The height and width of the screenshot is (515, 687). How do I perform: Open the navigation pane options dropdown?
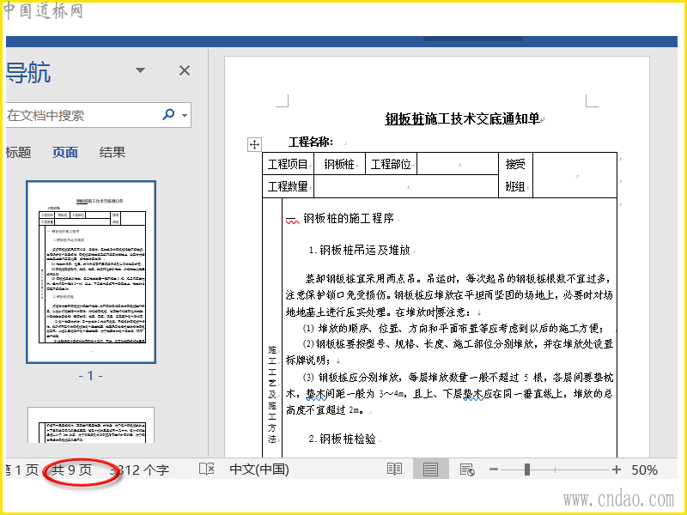[140, 70]
